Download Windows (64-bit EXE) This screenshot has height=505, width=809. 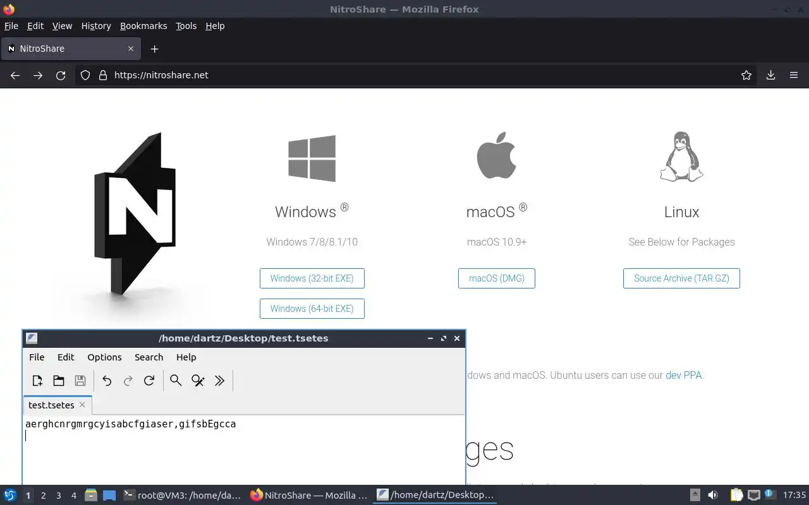[312, 309]
